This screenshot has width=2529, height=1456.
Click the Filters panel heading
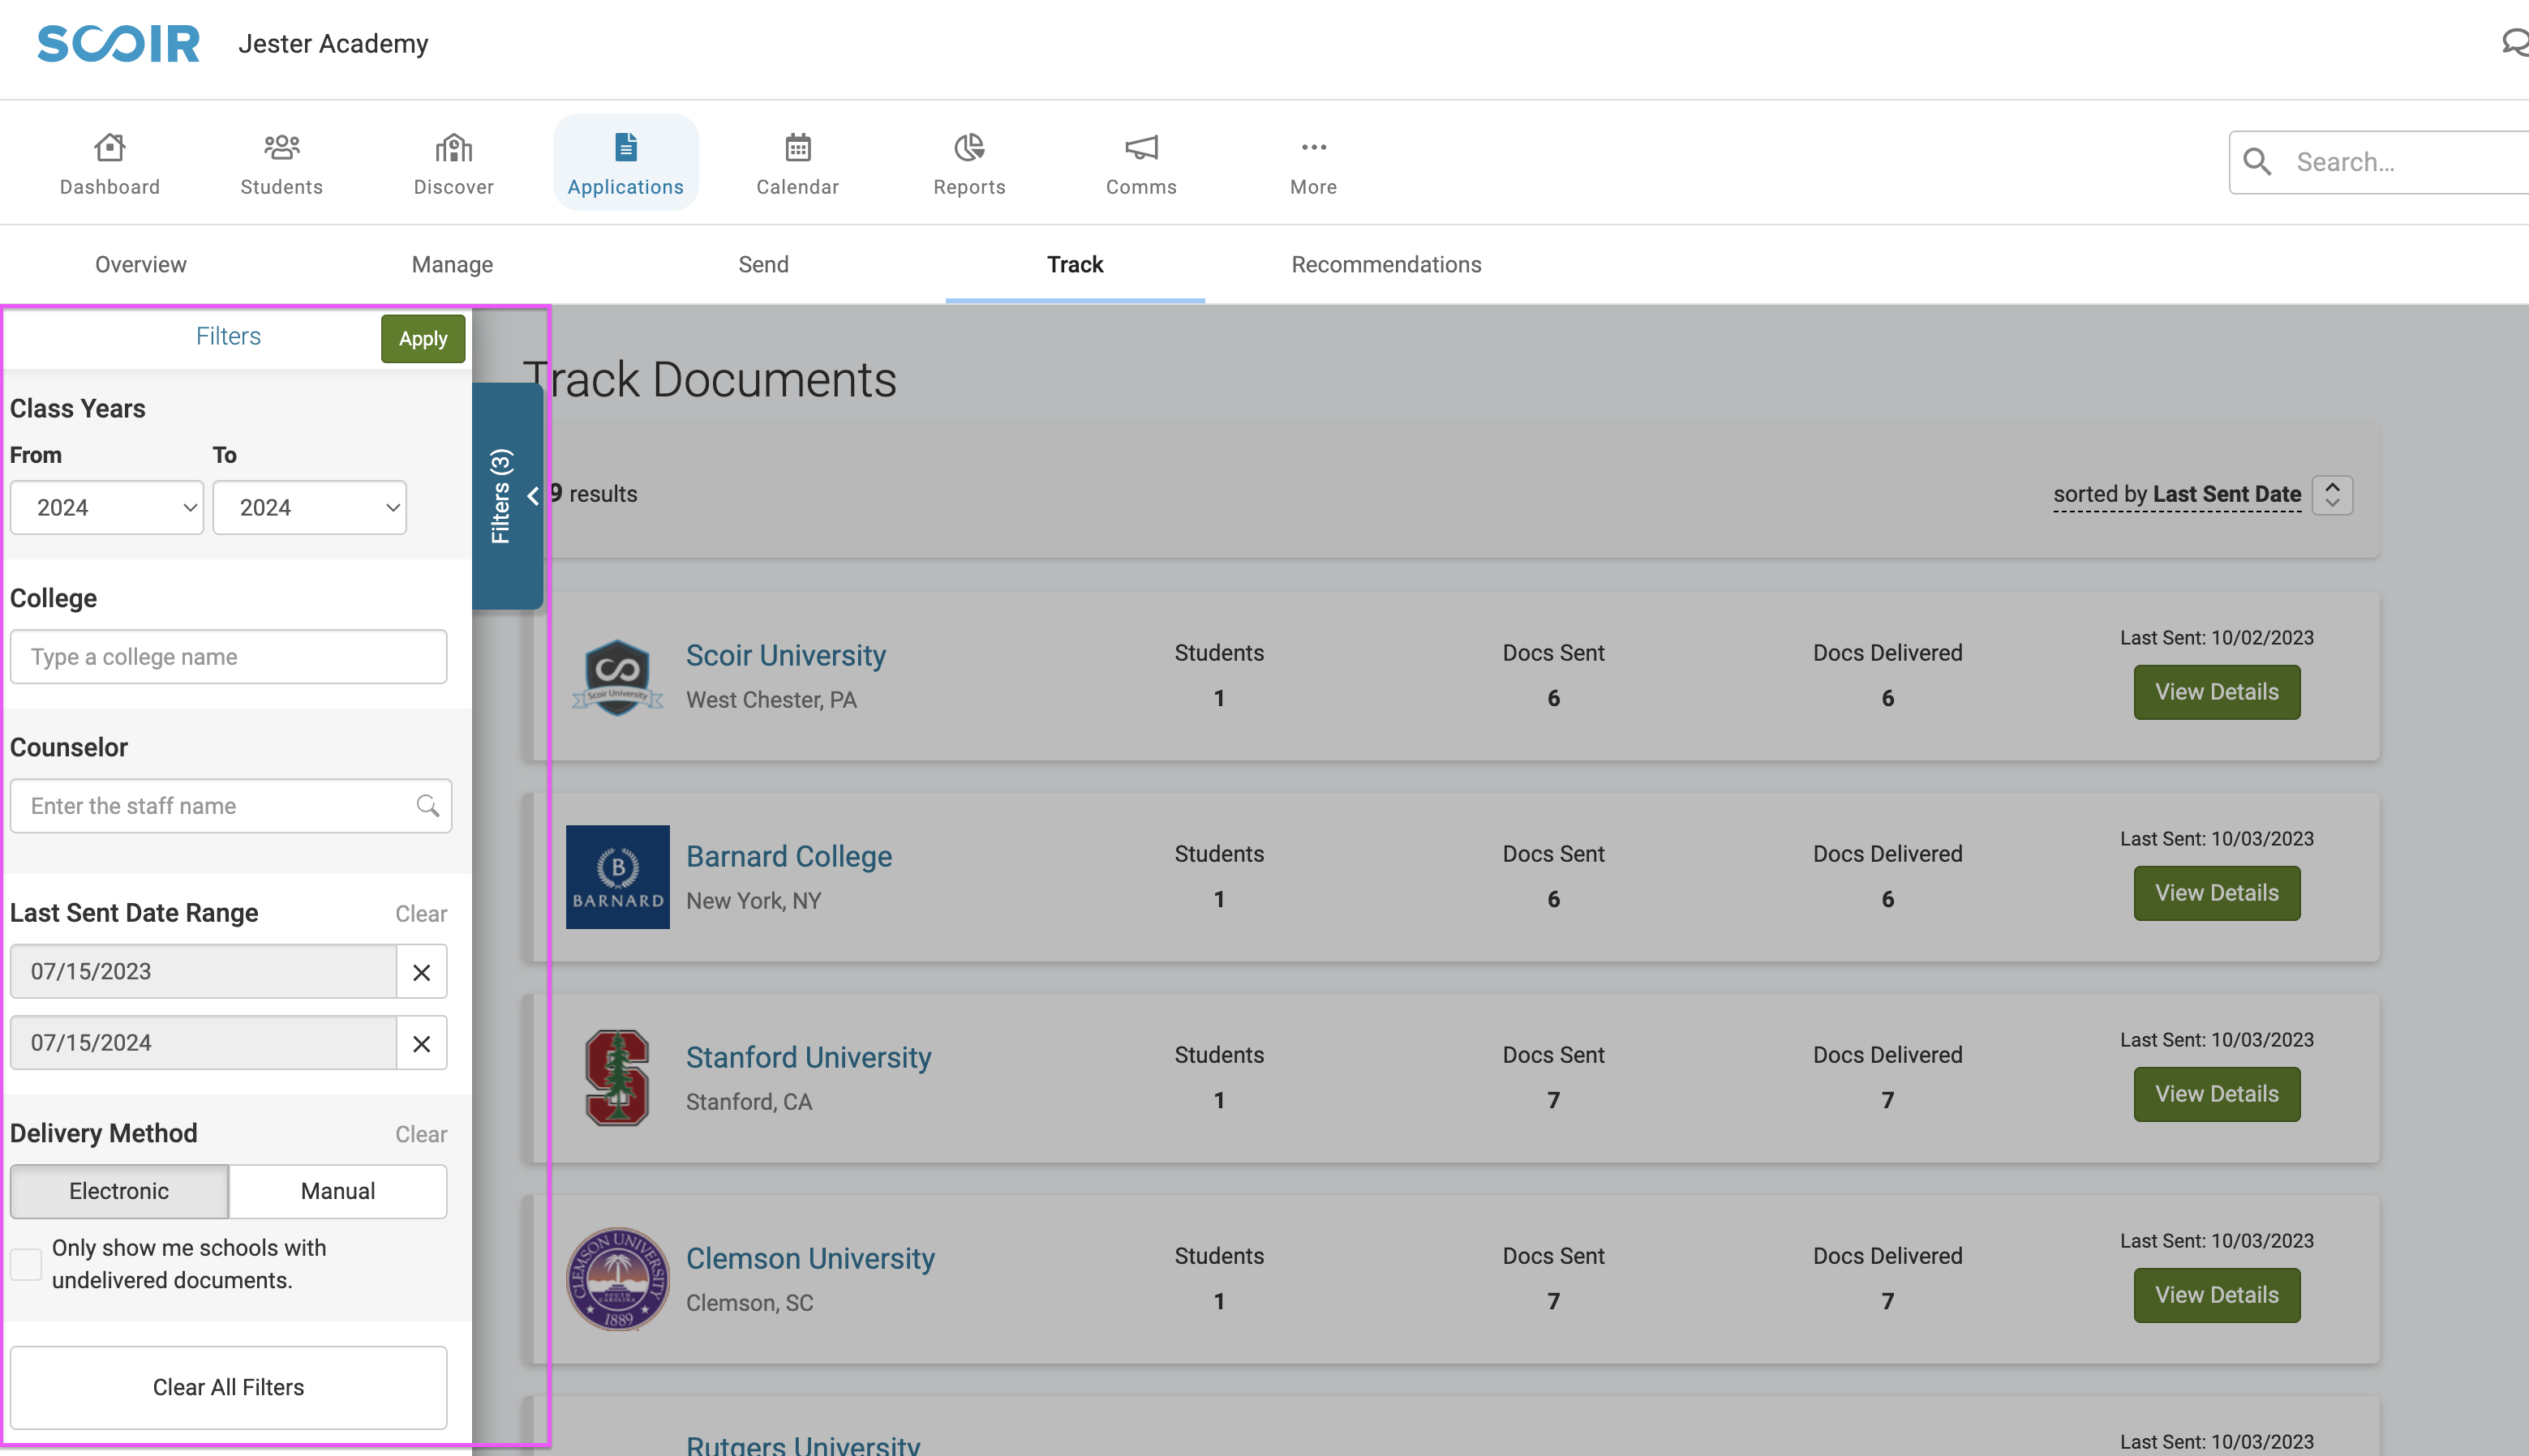(228, 336)
